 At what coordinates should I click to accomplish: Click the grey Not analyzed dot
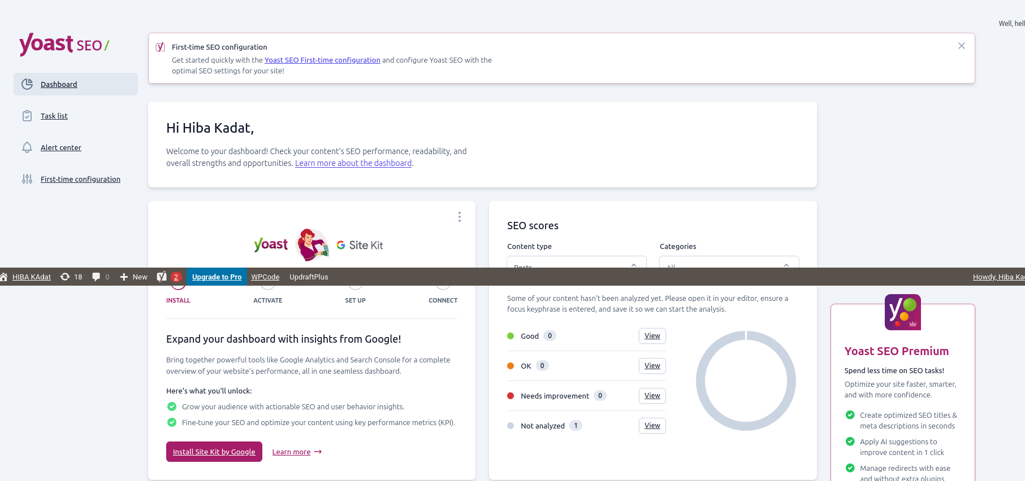tap(511, 426)
